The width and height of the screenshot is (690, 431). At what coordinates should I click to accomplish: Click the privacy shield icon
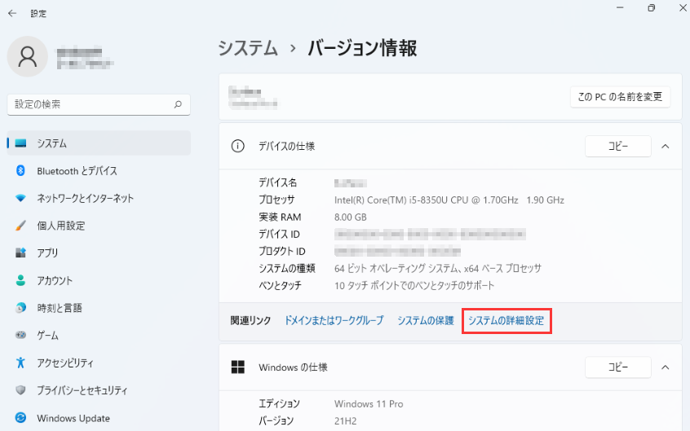[20, 390]
